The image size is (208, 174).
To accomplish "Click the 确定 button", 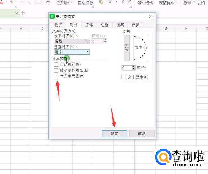I will point(115,133).
